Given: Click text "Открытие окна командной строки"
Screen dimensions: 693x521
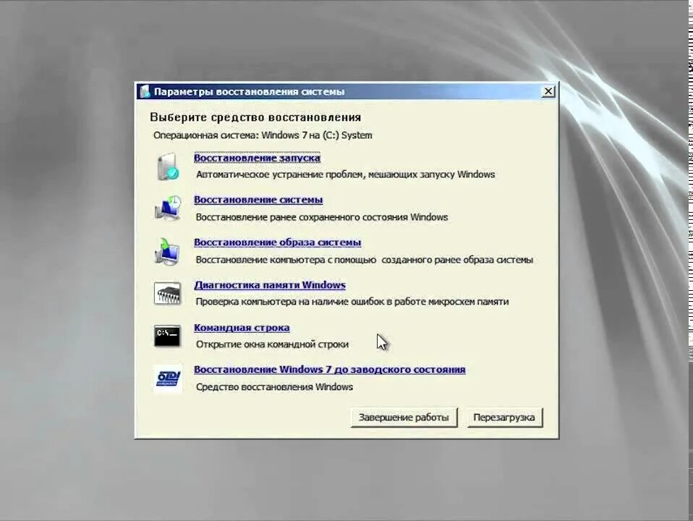Looking at the screenshot, I should [272, 344].
